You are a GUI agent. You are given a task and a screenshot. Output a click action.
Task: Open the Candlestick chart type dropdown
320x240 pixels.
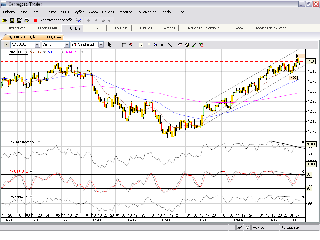101,45
